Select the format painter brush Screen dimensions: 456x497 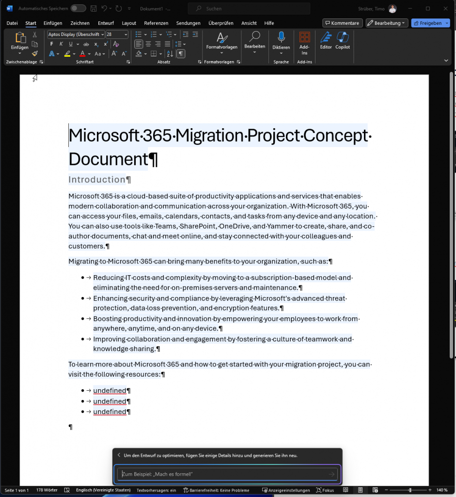coord(35,53)
